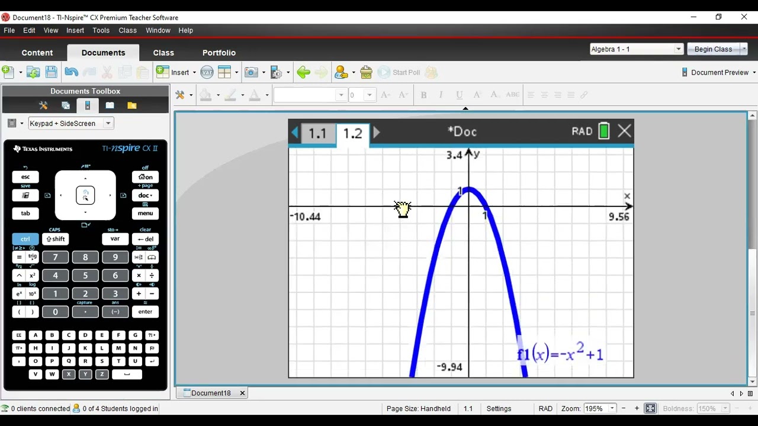Click the del key on keypad
Screen dimensions: 758x426
pos(145,239)
